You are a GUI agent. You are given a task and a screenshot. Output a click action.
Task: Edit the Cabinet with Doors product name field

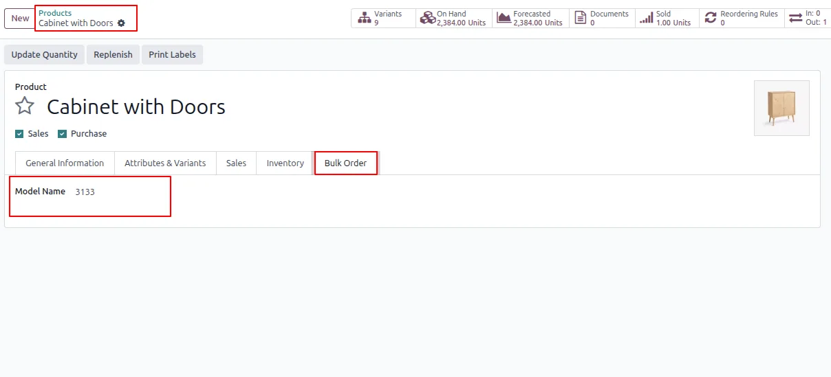(x=136, y=107)
